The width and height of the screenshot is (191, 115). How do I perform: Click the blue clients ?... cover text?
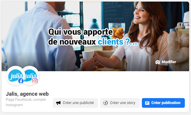118,42
